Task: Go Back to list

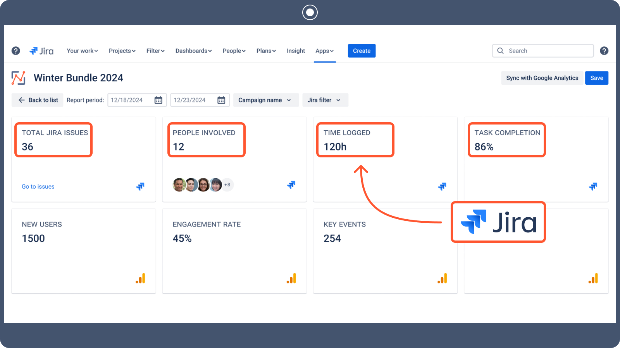Action: [x=38, y=100]
